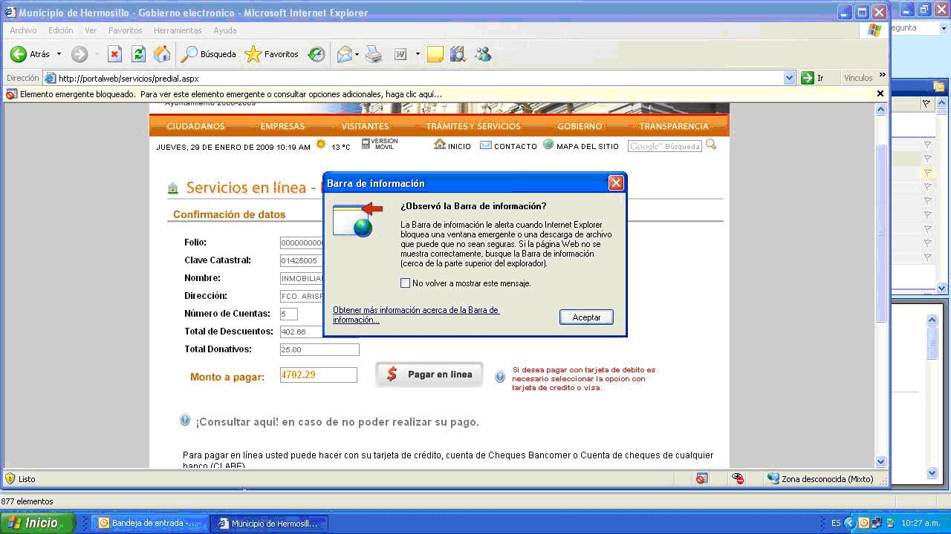Open the Inicio Start button on taskbar
The height and width of the screenshot is (534, 951).
[37, 523]
